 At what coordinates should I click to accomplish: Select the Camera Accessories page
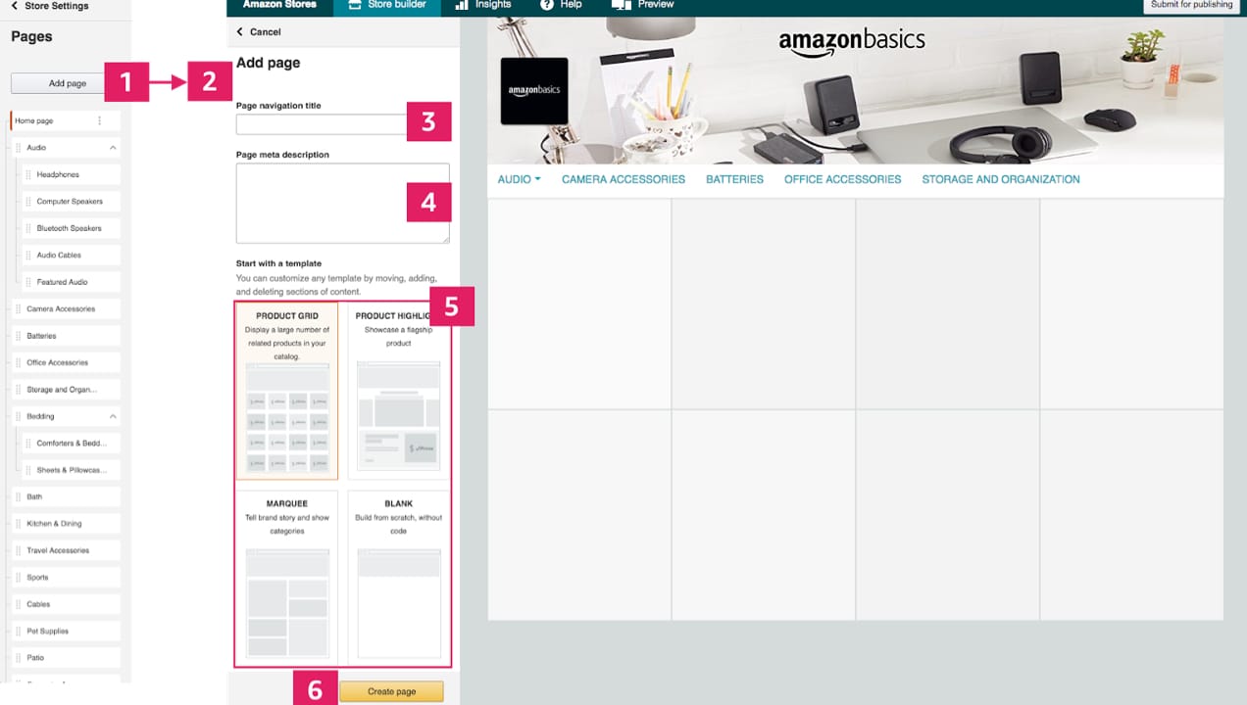point(66,309)
